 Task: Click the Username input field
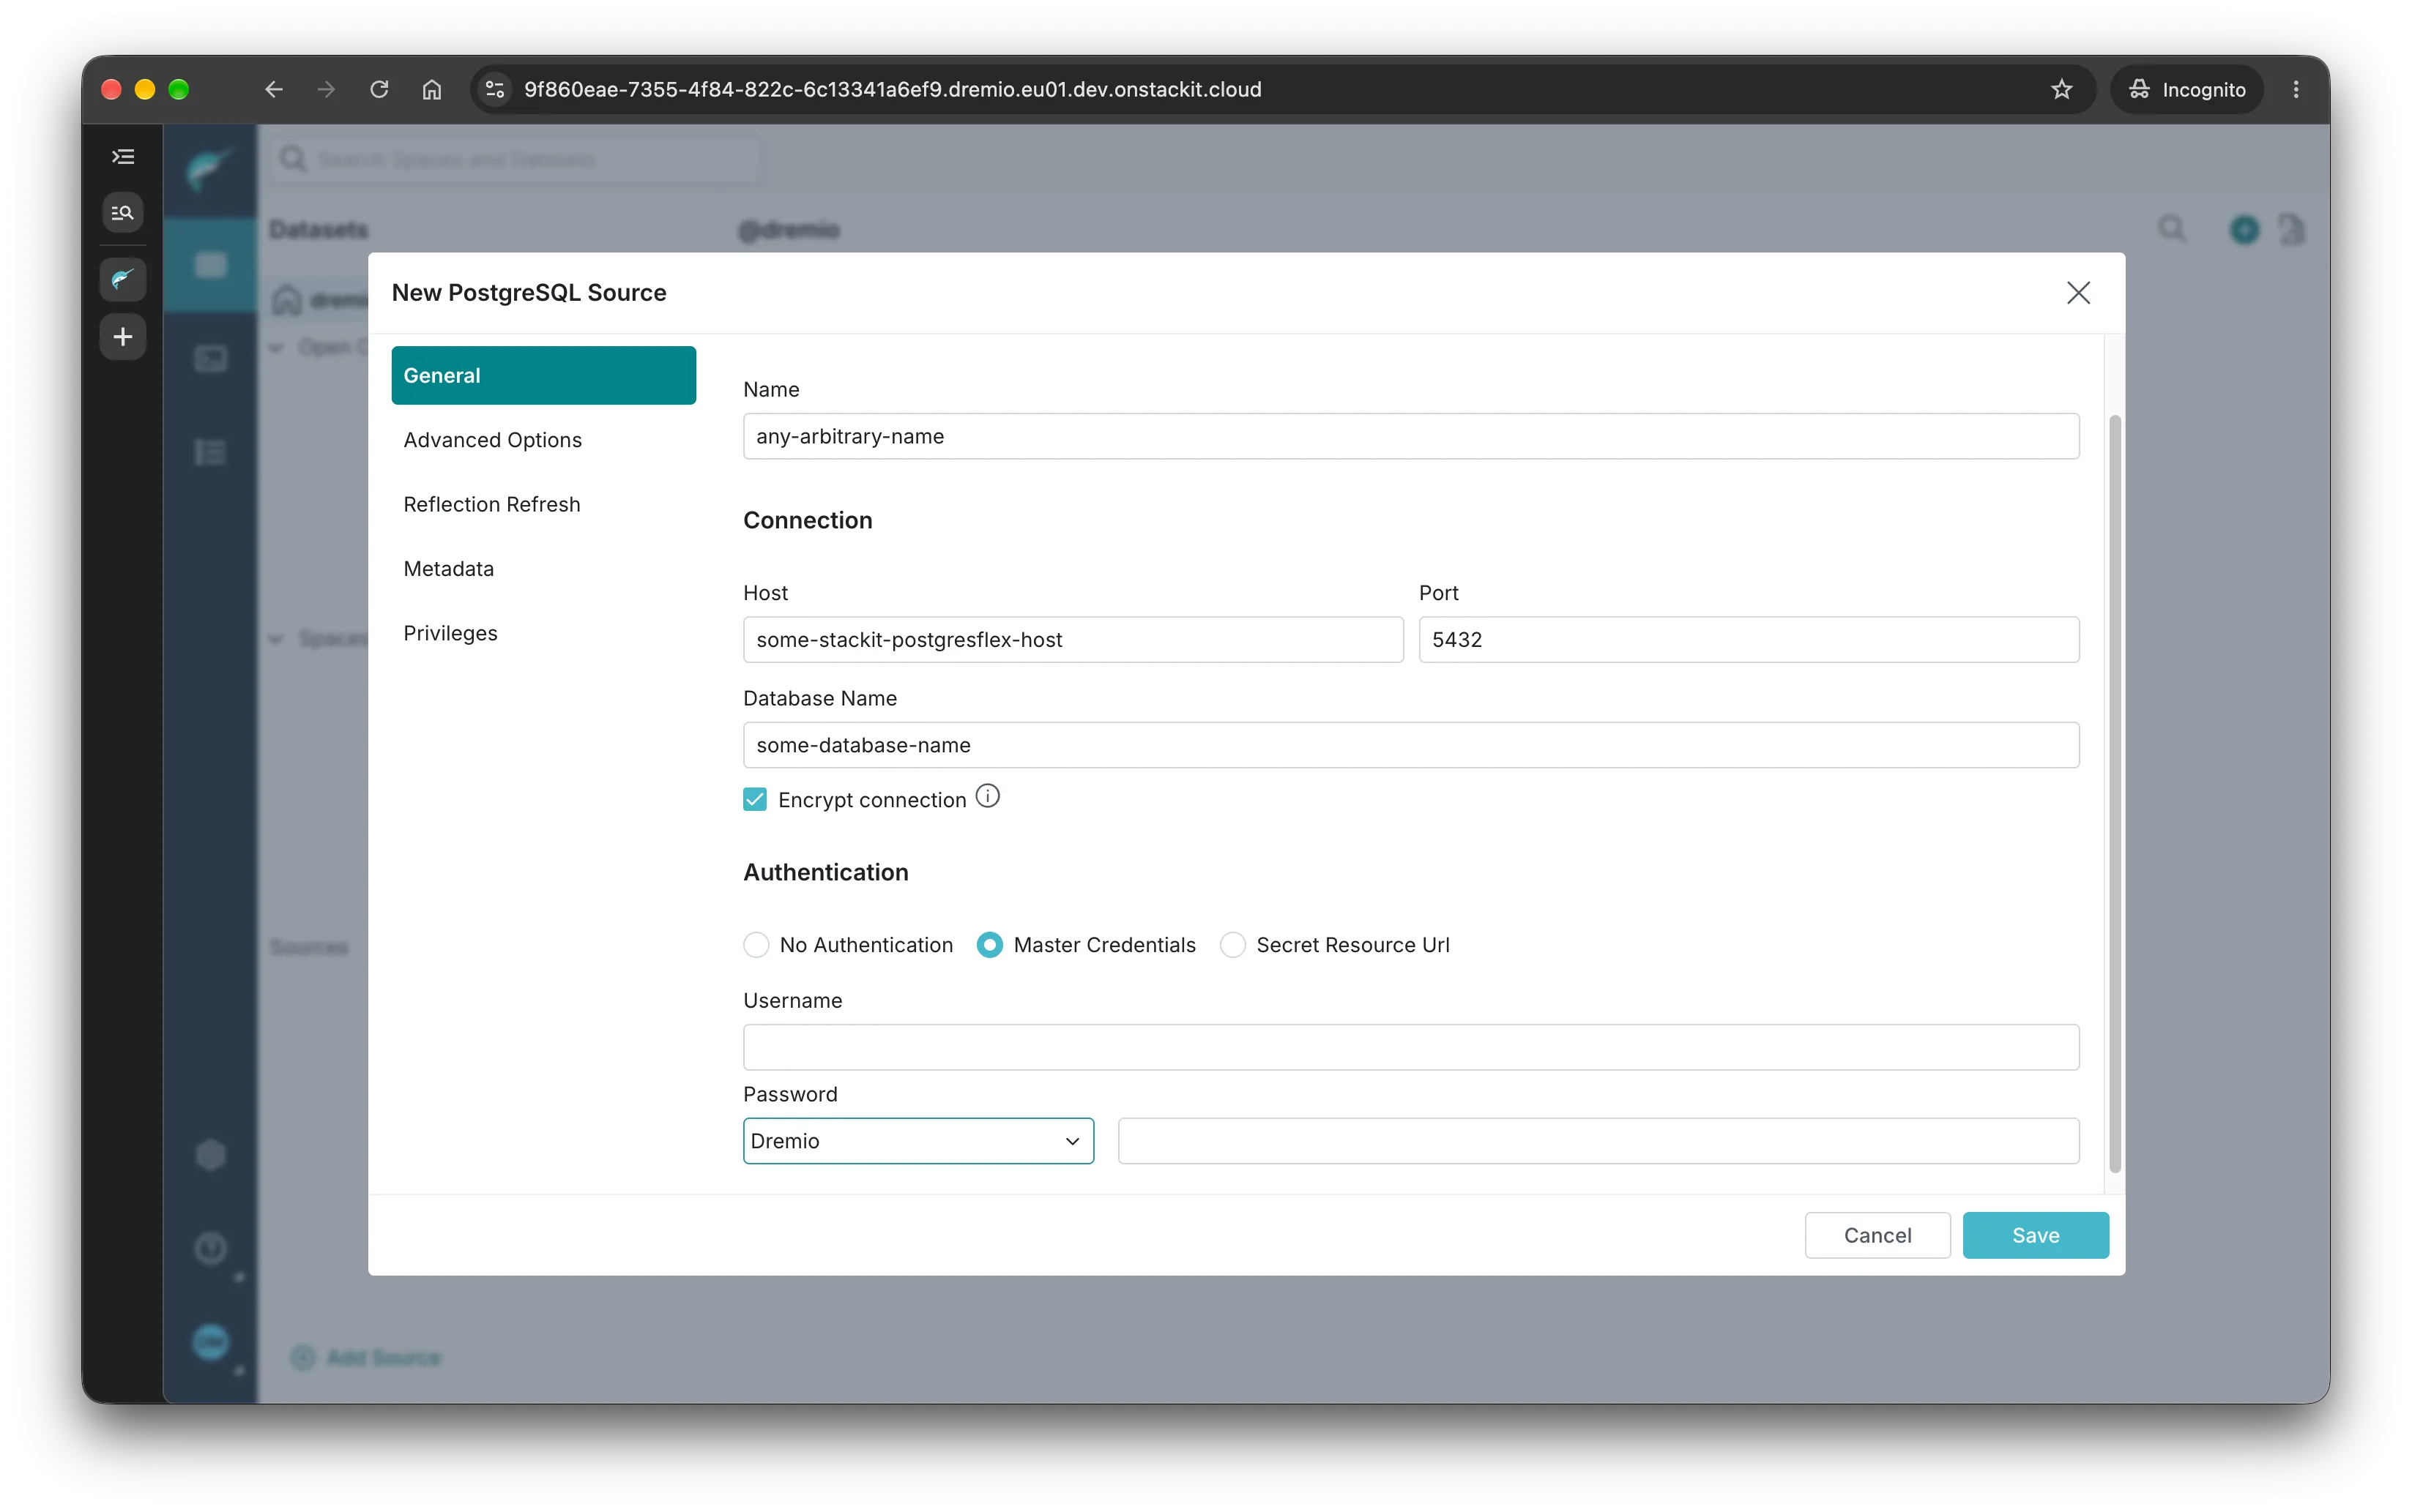1410,1047
